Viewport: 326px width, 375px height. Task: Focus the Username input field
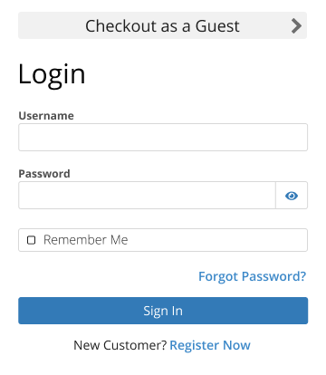coord(163,137)
